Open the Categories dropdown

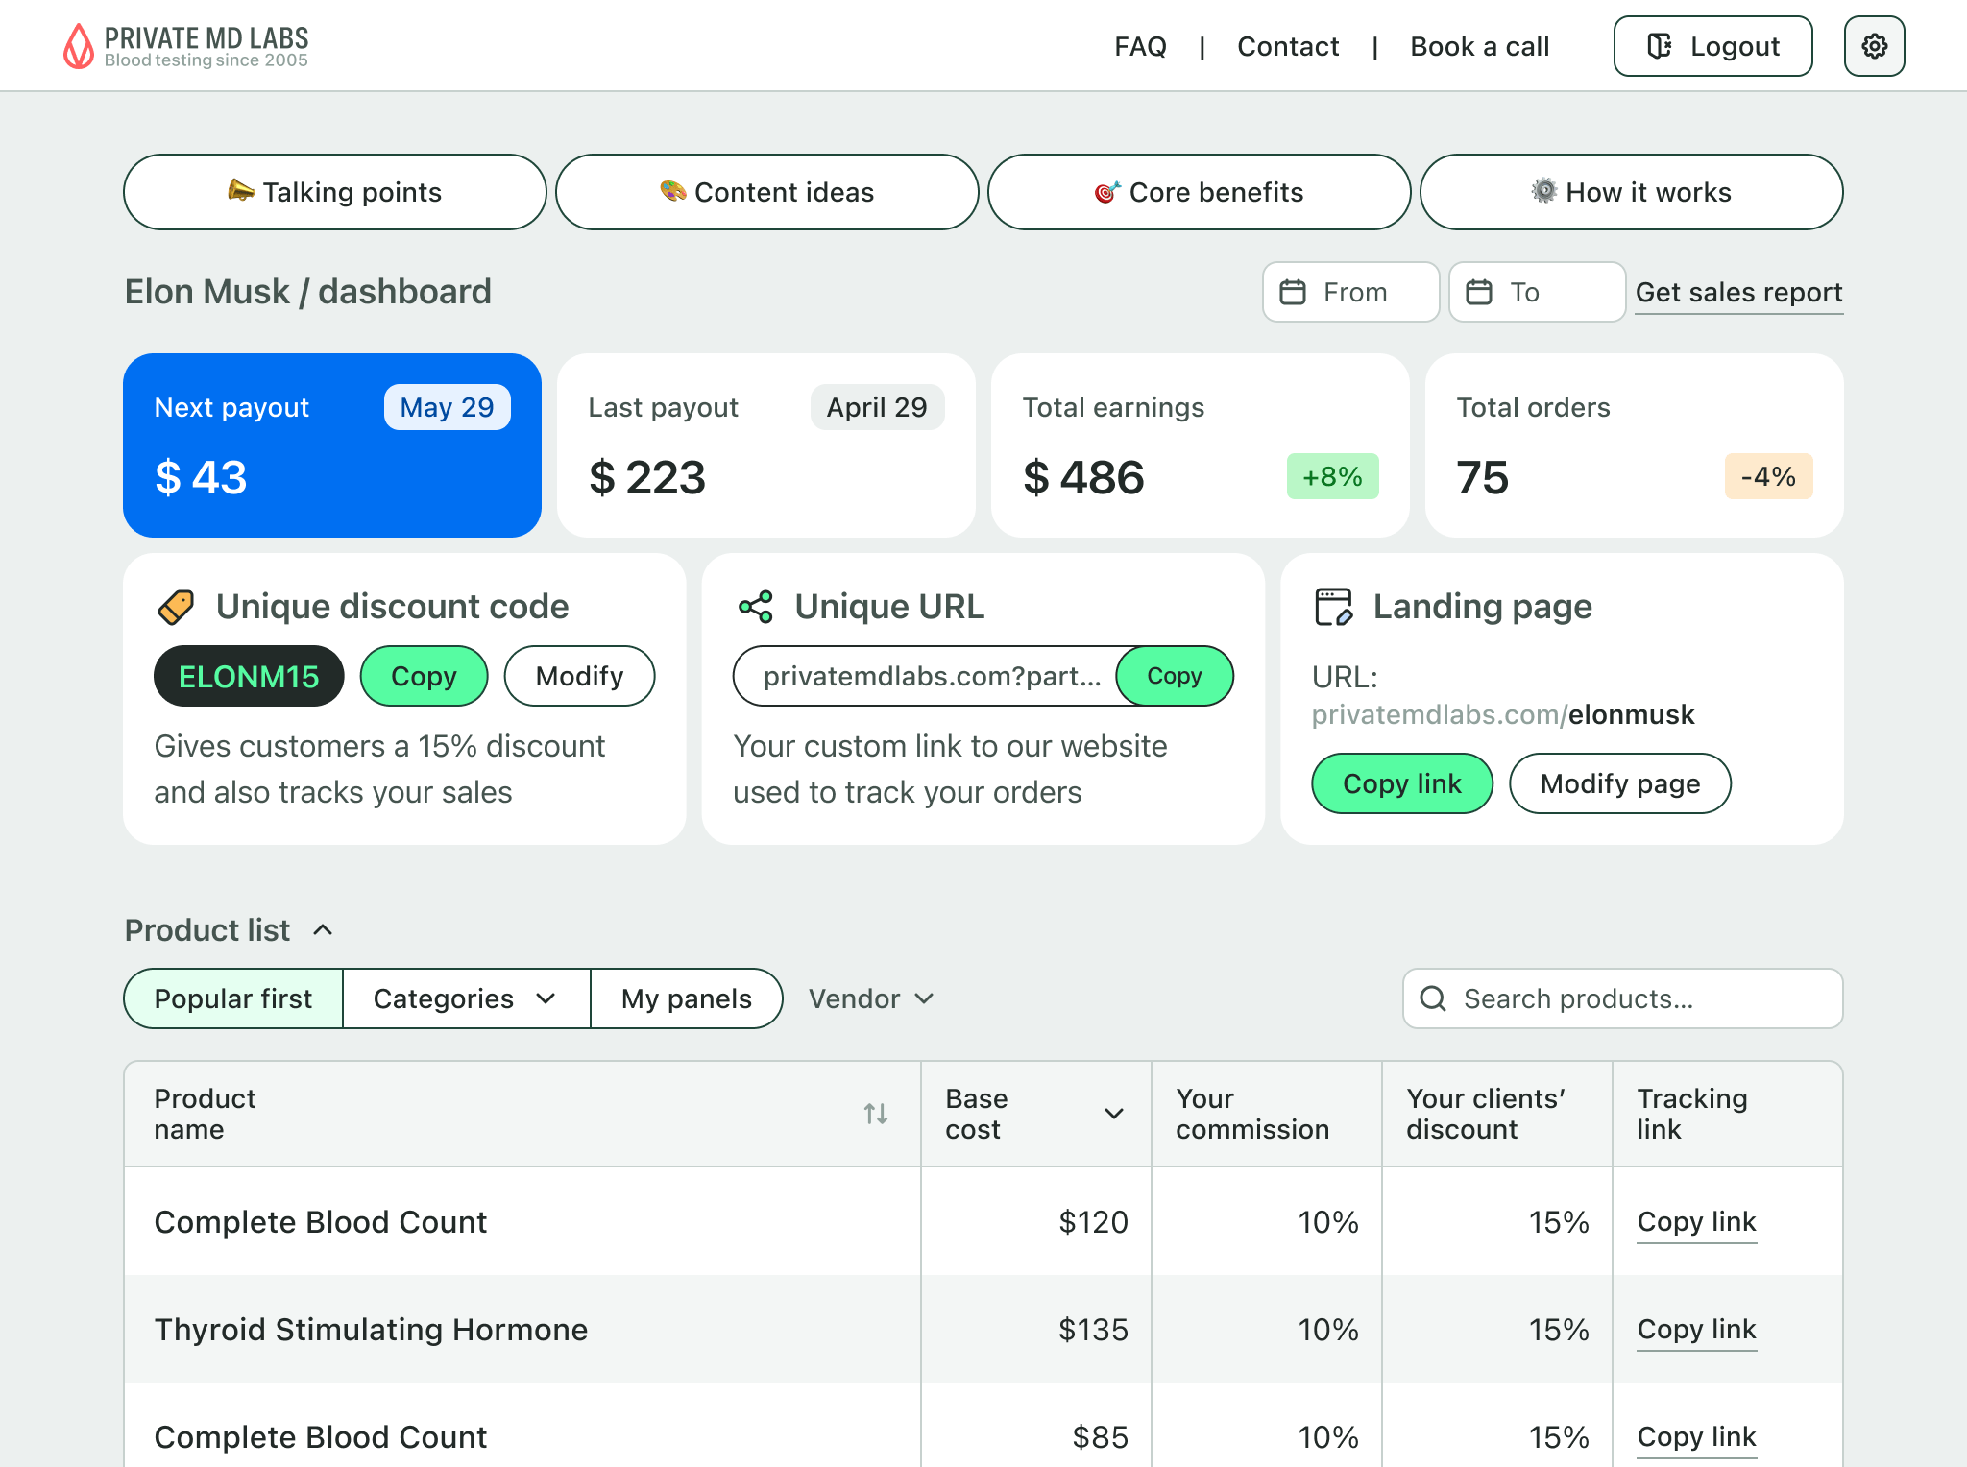click(465, 998)
